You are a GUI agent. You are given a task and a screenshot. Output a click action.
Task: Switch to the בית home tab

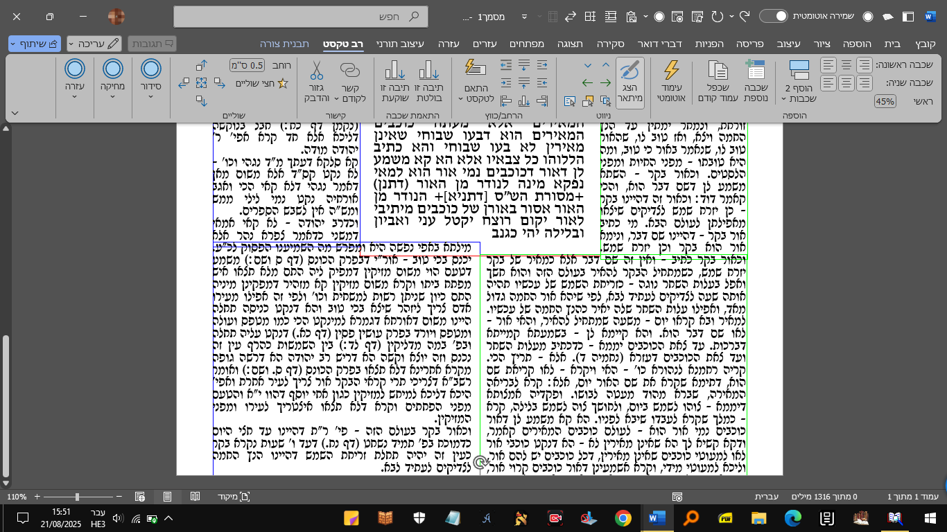(x=893, y=44)
